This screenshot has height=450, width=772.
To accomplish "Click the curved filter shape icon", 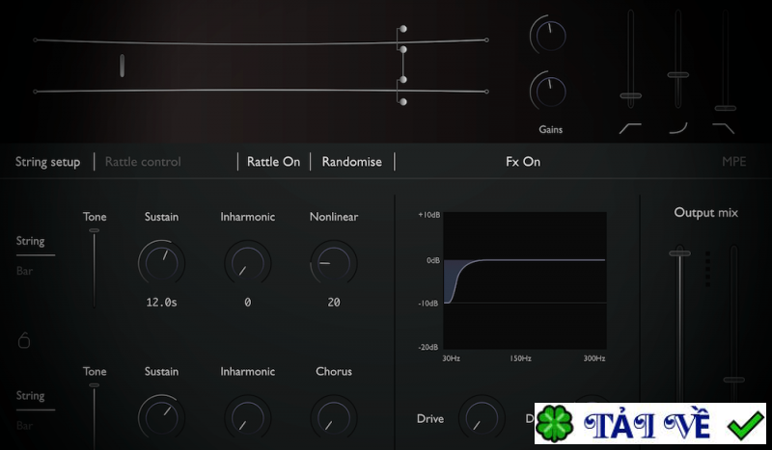I will tap(678, 127).
